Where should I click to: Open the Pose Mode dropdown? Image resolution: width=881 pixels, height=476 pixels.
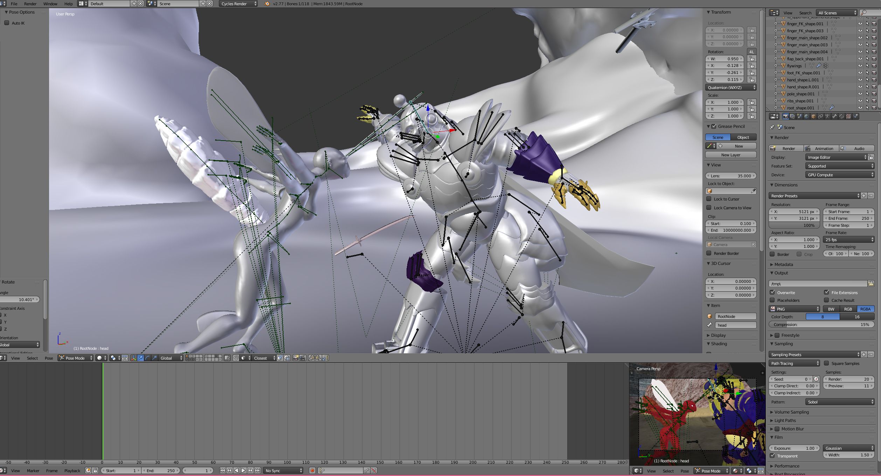pos(75,358)
